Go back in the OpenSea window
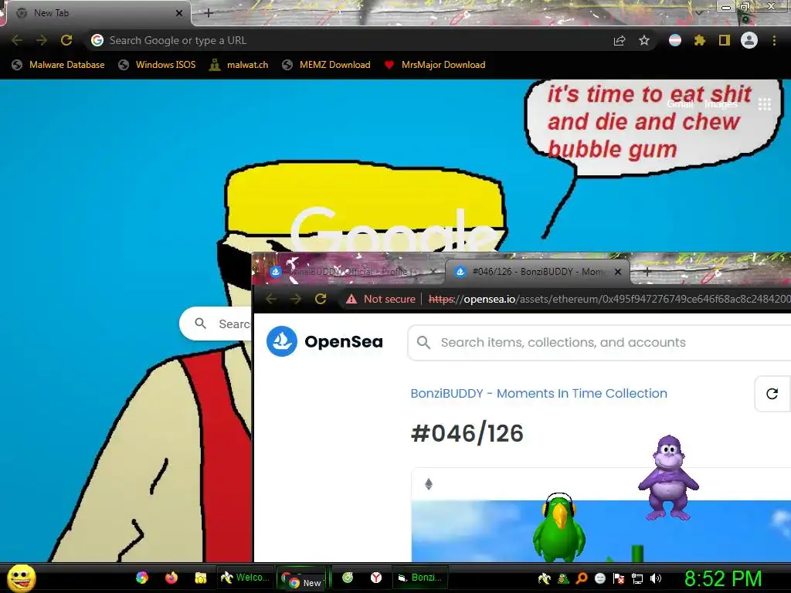 pos(271,299)
